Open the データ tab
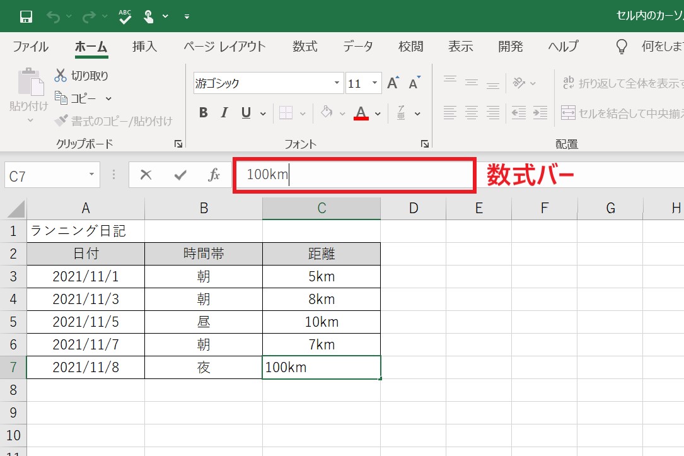 357,46
